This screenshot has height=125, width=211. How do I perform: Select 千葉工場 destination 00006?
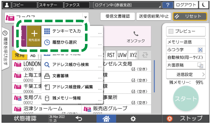(27, 88)
